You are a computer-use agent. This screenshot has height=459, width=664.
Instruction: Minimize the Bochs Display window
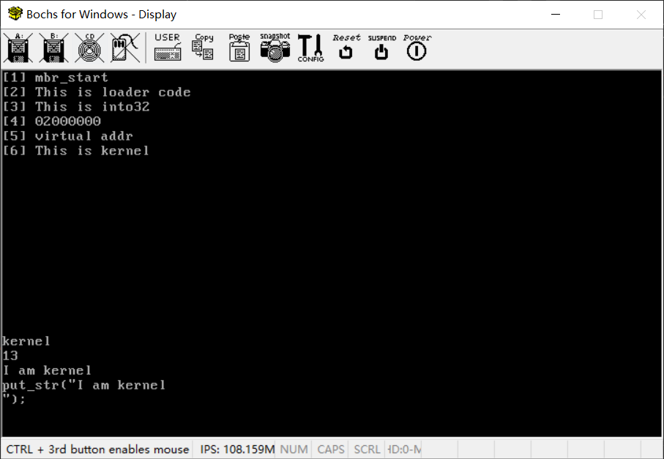click(556, 15)
